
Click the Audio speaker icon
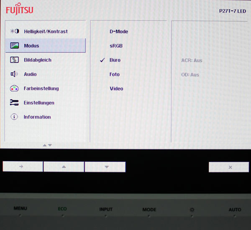(x=14, y=74)
